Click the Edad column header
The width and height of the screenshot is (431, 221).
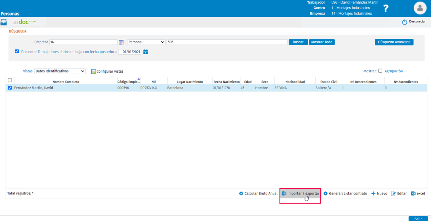click(x=248, y=82)
